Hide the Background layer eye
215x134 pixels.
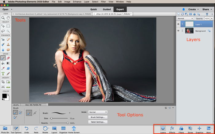(x=178, y=31)
